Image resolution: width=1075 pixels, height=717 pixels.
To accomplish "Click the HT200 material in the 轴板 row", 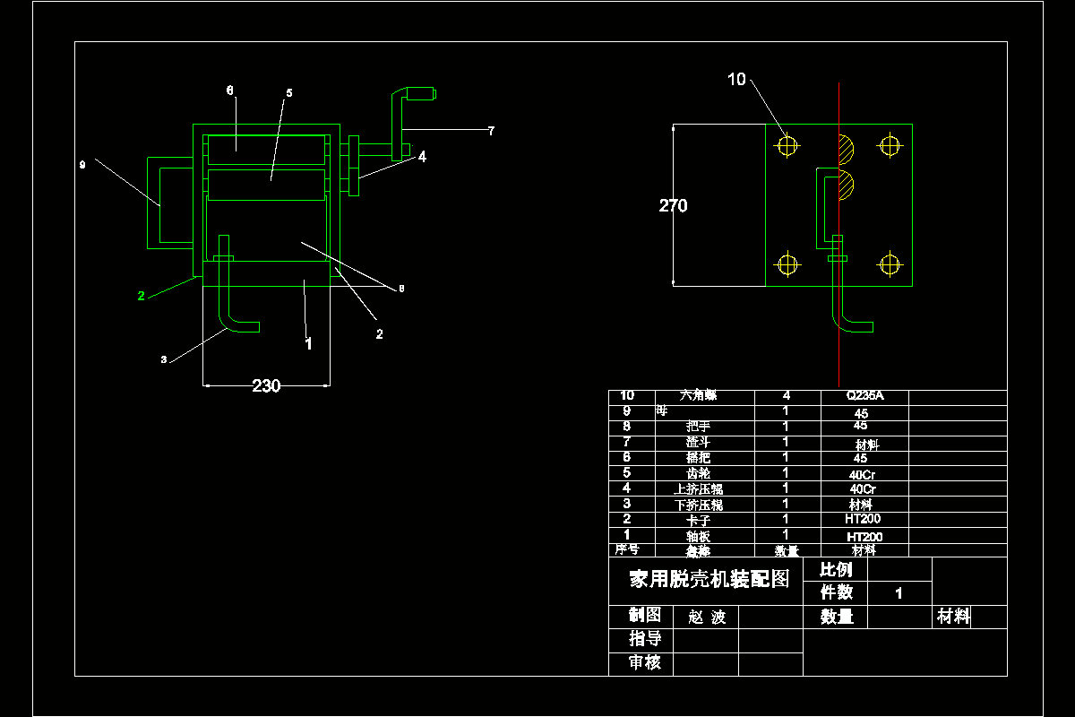I will pos(864,536).
